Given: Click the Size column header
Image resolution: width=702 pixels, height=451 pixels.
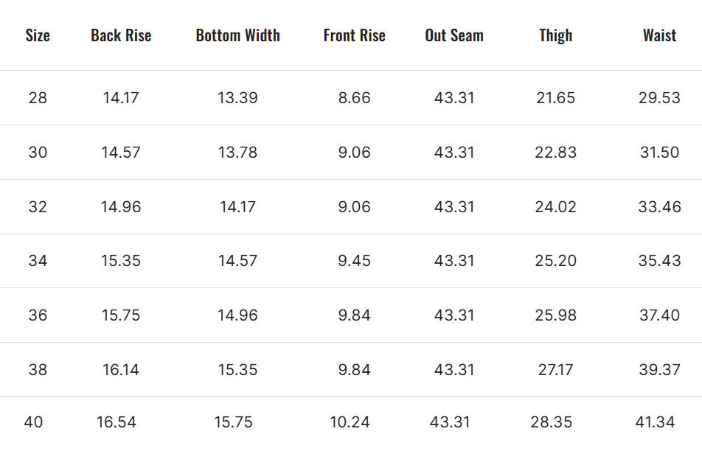Looking at the screenshot, I should (x=38, y=35).
